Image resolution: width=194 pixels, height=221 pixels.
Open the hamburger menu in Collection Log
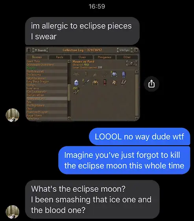pos(29,50)
